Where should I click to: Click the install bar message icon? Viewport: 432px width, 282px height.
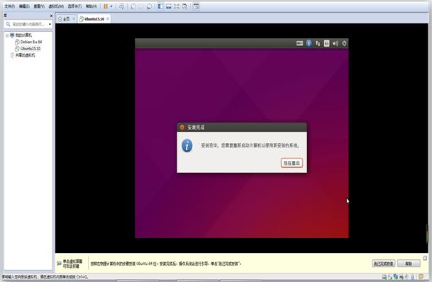point(59,264)
